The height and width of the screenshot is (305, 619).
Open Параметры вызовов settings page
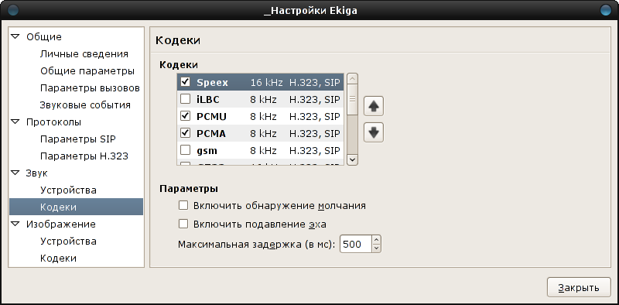(90, 88)
